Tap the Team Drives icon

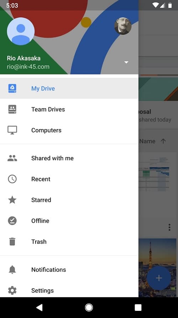pos(12,109)
